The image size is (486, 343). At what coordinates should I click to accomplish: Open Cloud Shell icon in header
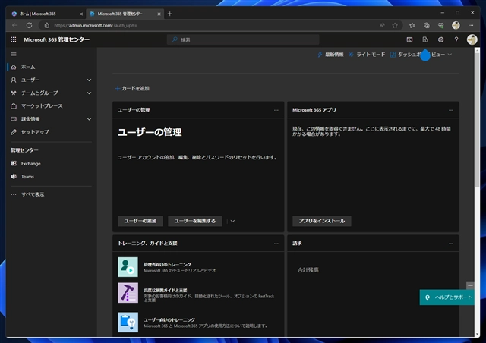[409, 39]
